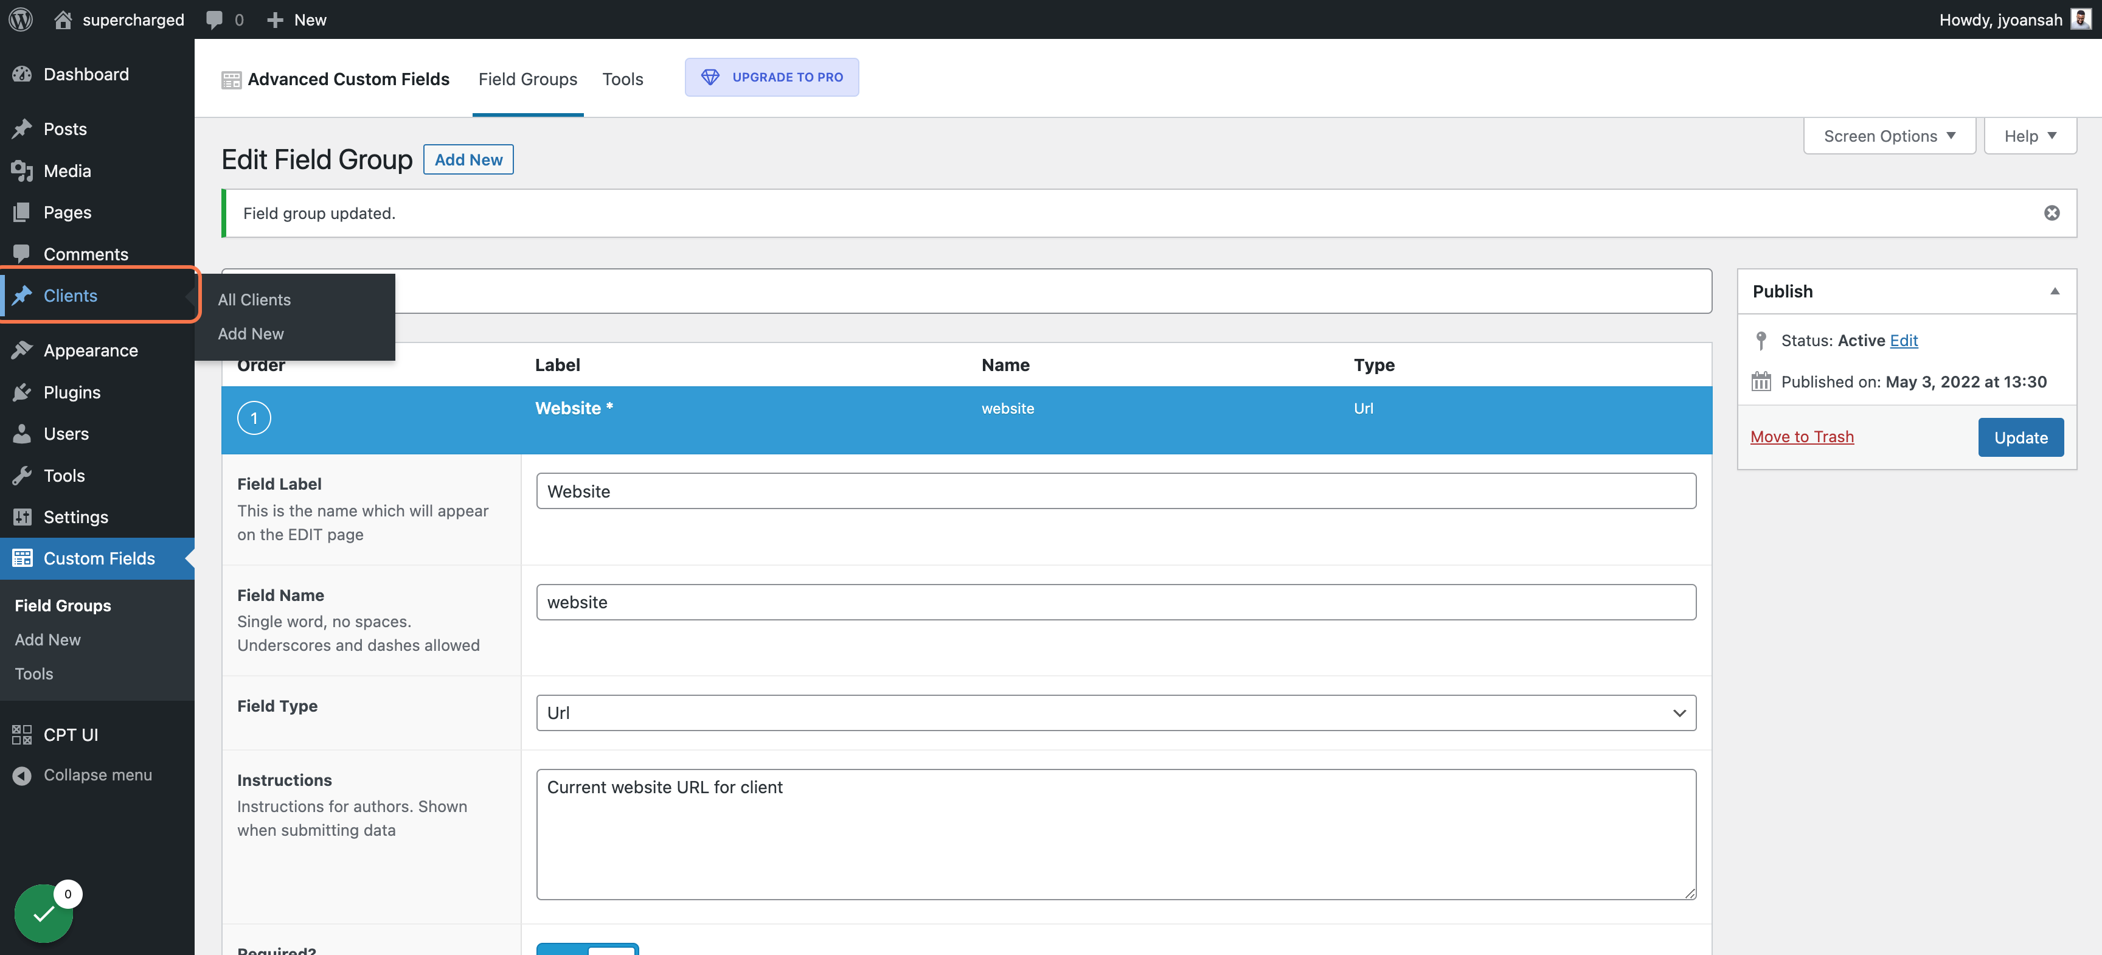
Task: Click the CPT UI grid icon
Action: click(22, 735)
